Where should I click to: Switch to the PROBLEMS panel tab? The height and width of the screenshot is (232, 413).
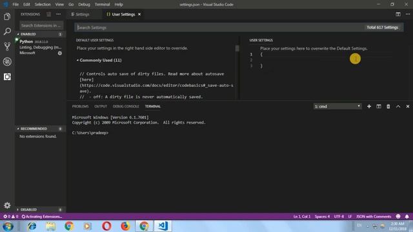tap(80, 106)
